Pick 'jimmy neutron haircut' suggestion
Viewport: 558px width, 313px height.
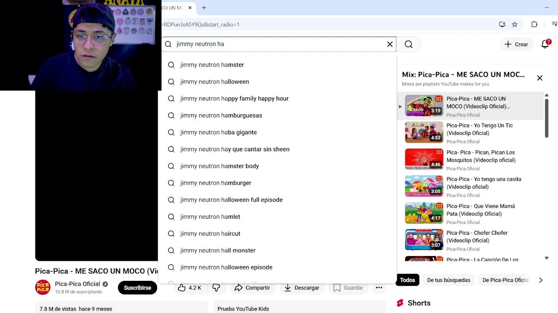(278, 234)
